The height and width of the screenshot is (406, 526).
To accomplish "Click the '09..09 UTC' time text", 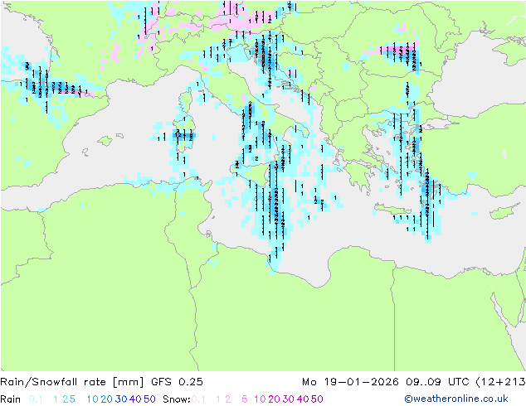I will coord(437,382).
